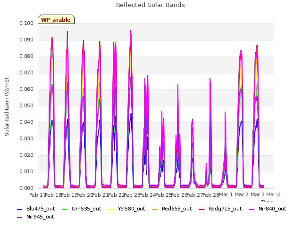
Task: Click the 0.060 y-axis tick label
Action: coord(26,89)
